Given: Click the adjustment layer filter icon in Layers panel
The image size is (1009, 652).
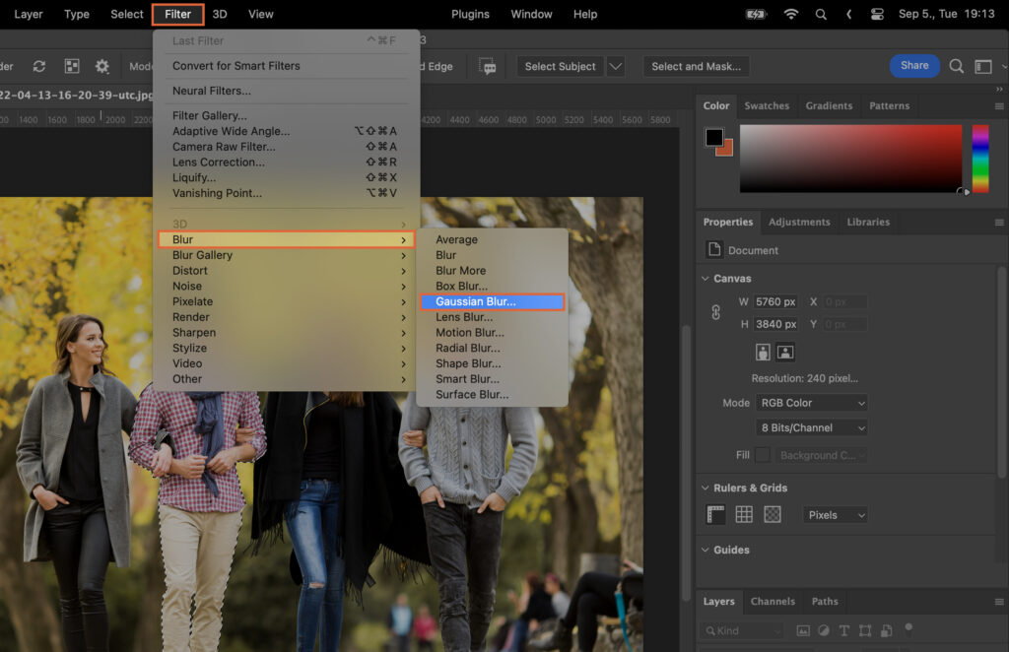Looking at the screenshot, I should point(825,630).
